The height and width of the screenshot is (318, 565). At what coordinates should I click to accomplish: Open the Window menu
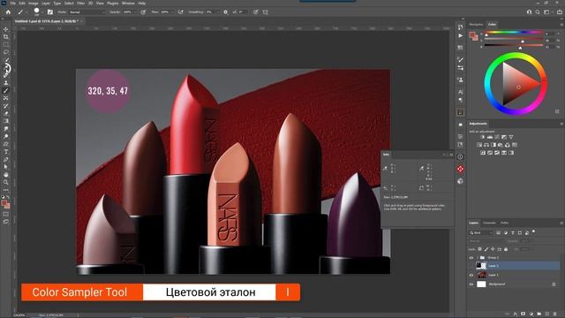pyautogui.click(x=128, y=3)
